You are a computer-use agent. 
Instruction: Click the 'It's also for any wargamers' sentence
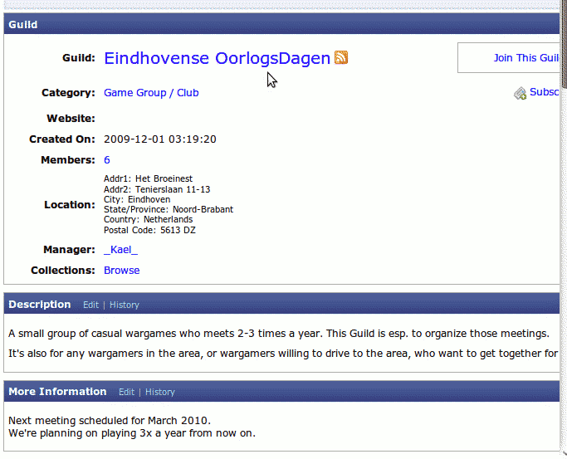(x=283, y=353)
